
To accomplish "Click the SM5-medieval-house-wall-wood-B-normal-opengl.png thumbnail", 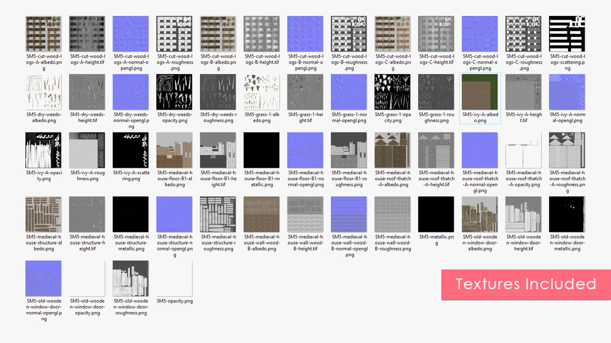I will [x=349, y=214].
